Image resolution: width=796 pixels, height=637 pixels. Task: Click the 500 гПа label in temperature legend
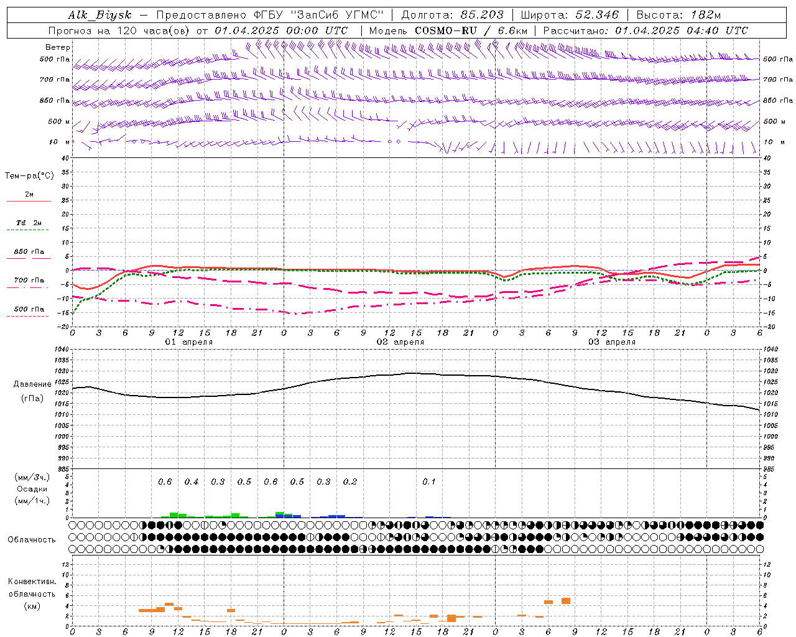tap(29, 309)
